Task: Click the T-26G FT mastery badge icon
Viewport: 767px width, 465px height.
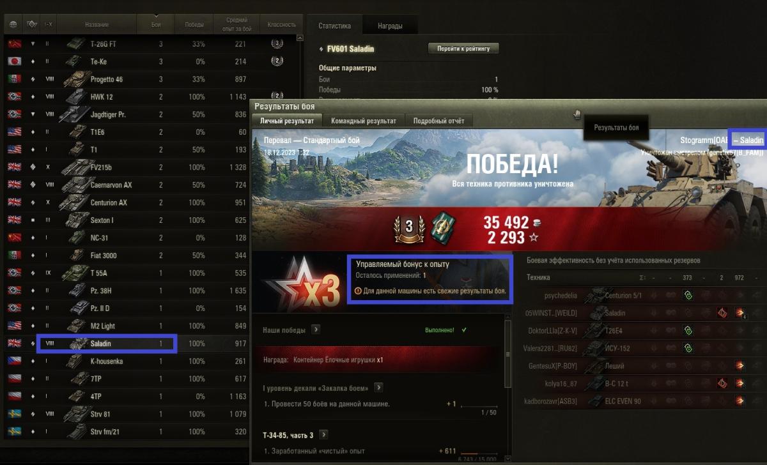Action: (x=277, y=44)
